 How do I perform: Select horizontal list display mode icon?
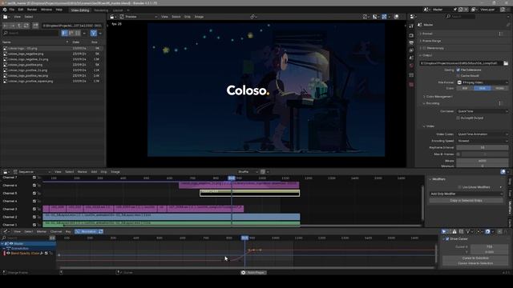[x=71, y=33]
